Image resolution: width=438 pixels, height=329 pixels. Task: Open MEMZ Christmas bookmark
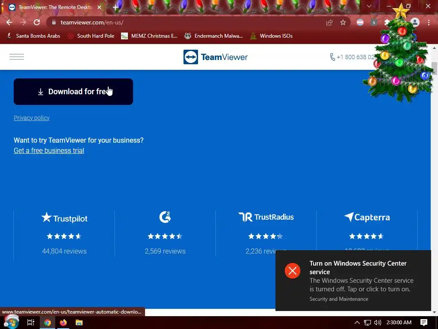click(x=149, y=36)
